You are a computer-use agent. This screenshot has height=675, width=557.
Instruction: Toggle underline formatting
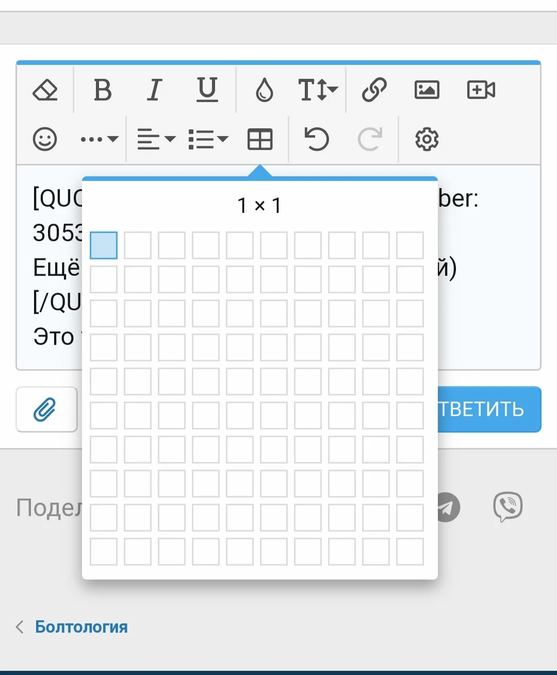[x=207, y=90]
